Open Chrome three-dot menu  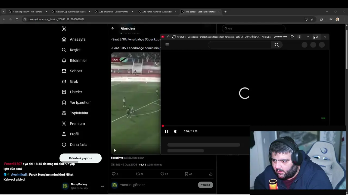[x=344, y=19]
